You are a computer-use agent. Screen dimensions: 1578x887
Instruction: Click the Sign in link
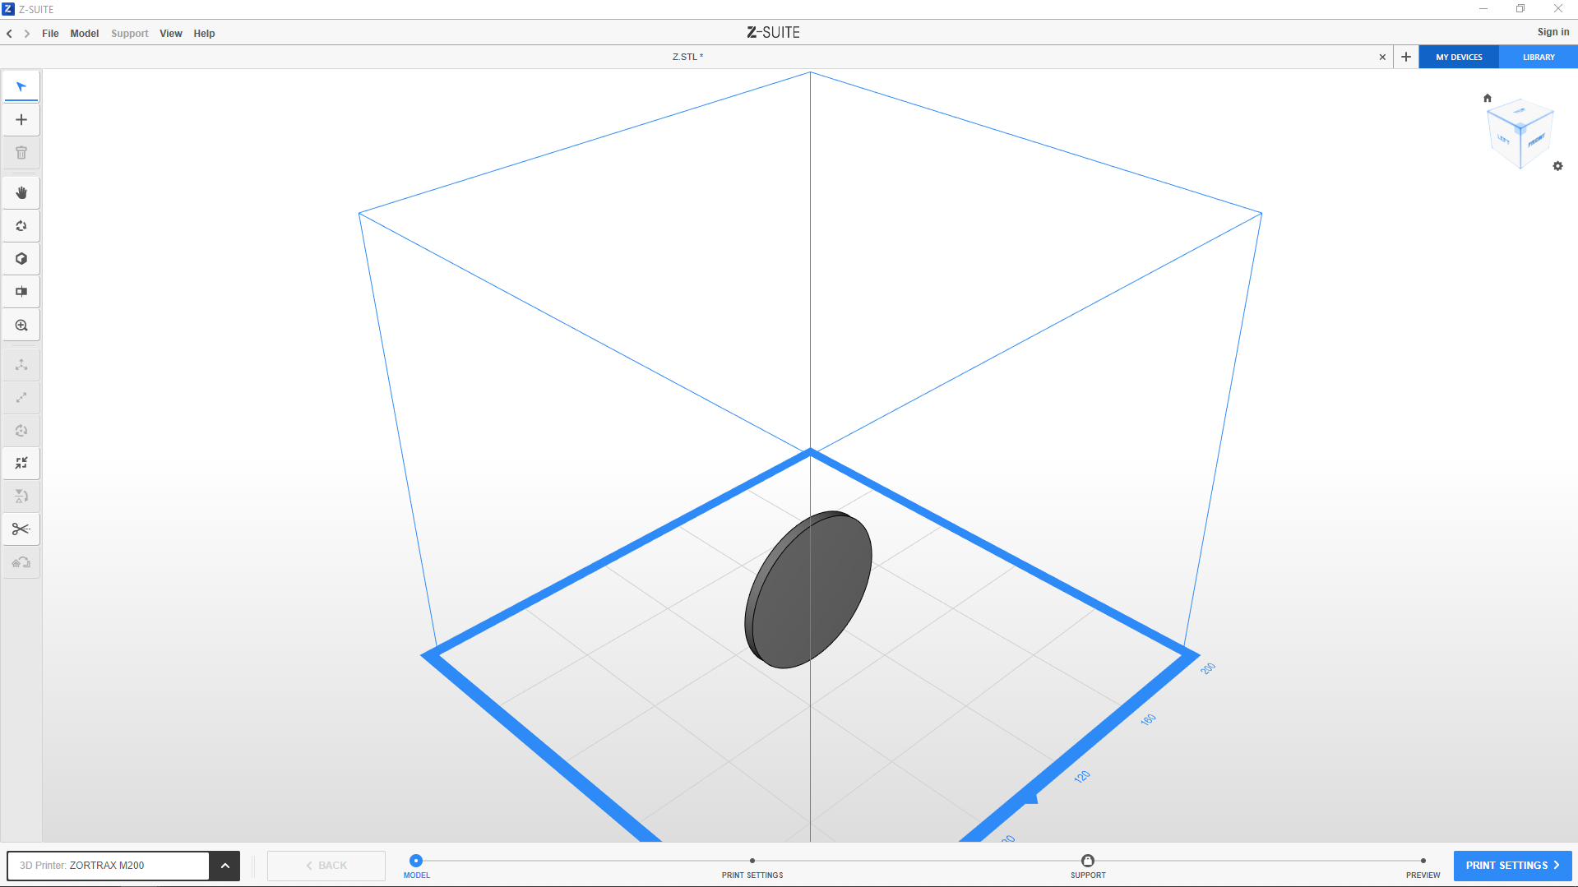pos(1553,32)
